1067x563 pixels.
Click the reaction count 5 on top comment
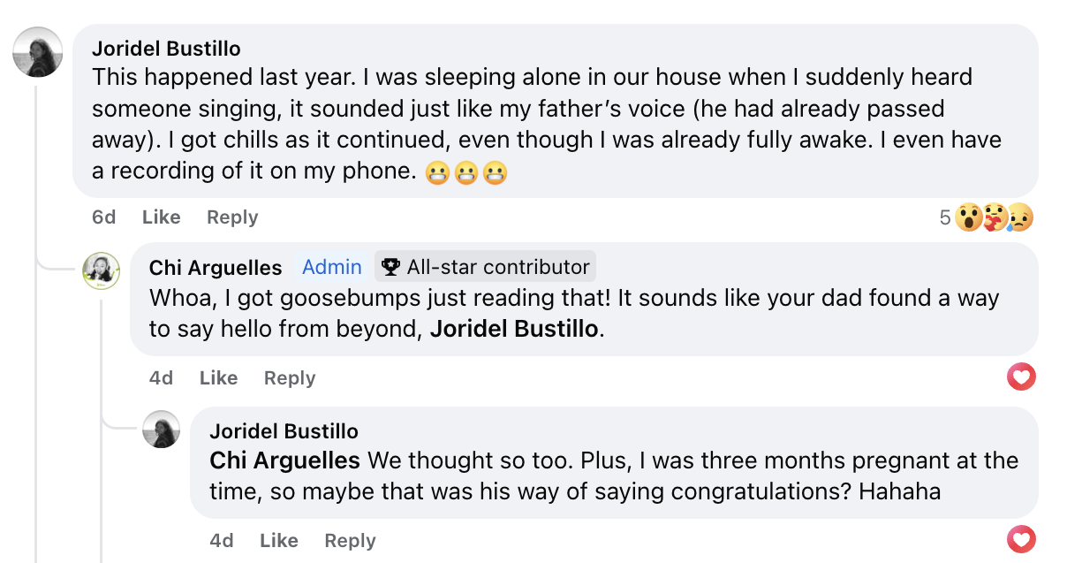(945, 217)
